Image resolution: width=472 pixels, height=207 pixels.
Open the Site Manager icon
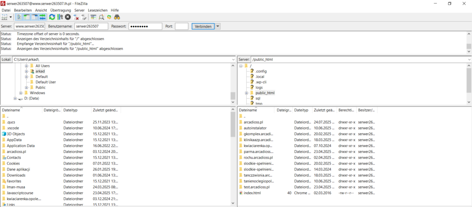(x=5, y=17)
